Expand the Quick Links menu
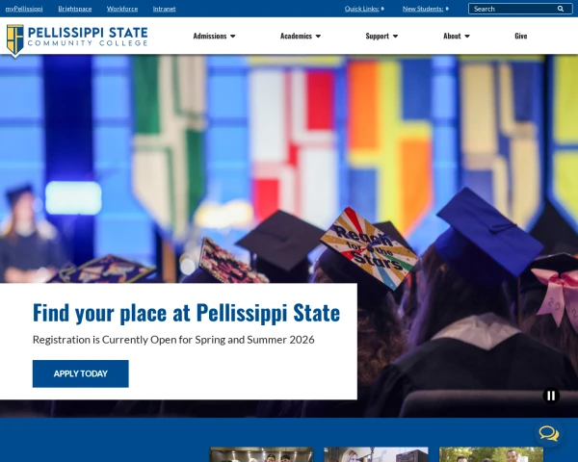 (x=364, y=9)
